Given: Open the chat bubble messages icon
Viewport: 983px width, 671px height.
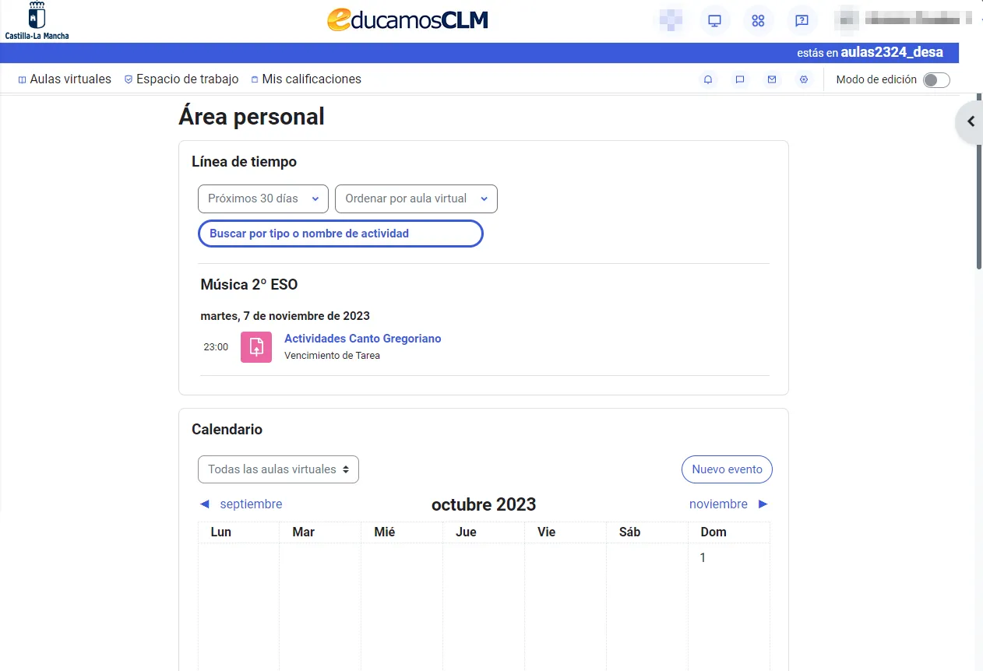Looking at the screenshot, I should coord(740,79).
